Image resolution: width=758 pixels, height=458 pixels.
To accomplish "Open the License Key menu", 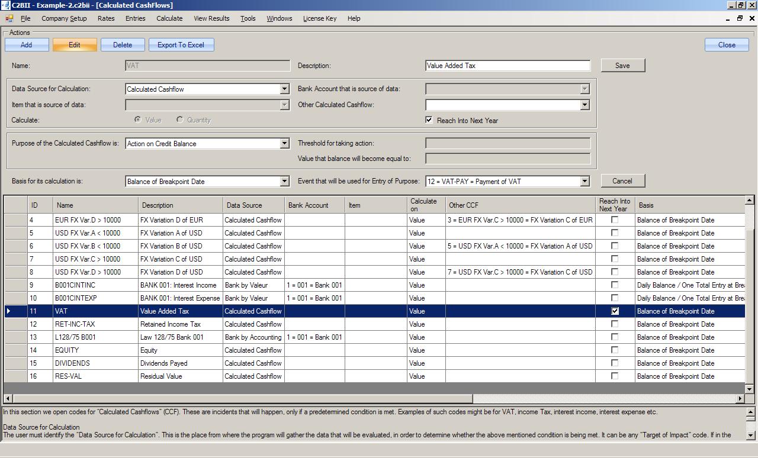I will (x=320, y=18).
